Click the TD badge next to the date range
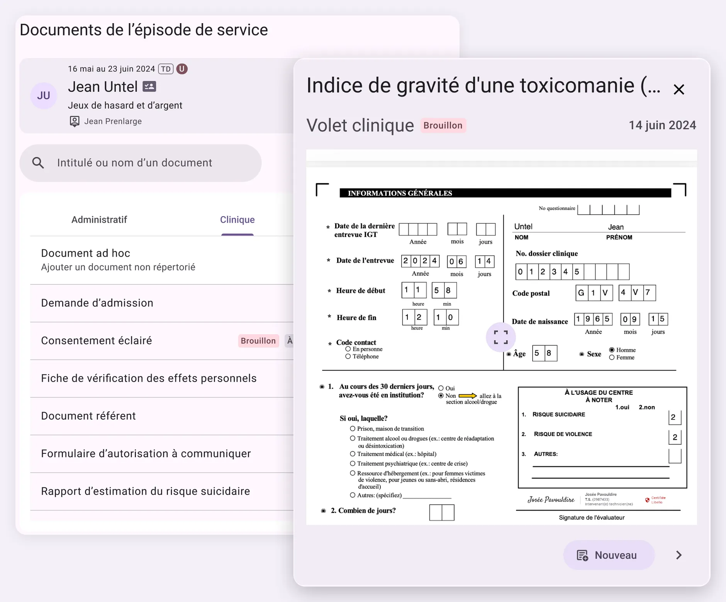This screenshot has width=726, height=602. click(166, 69)
